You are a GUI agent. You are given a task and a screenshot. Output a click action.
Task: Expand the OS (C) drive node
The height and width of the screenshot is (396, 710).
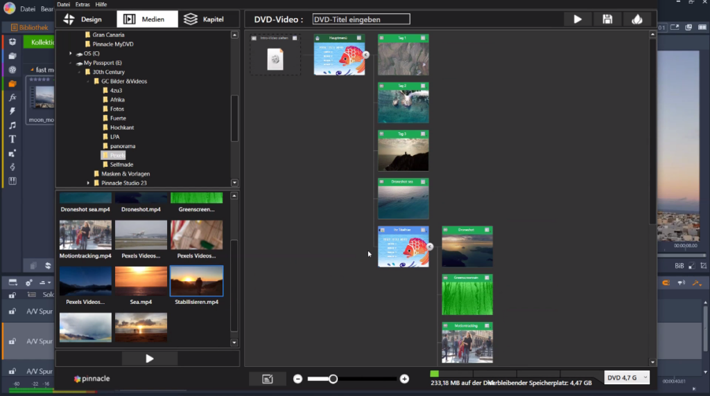click(x=70, y=53)
